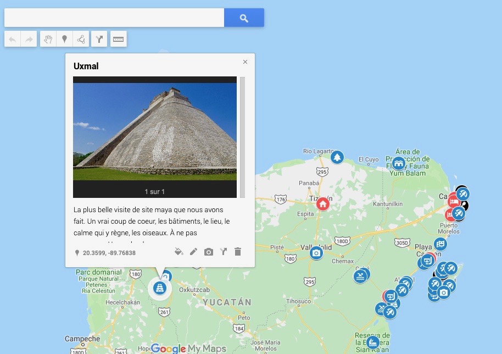
Task: Click the camera marker near Valladolid
Action: pyautogui.click(x=316, y=253)
